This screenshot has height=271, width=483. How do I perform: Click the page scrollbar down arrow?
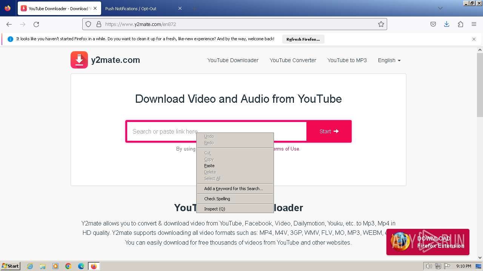point(480,258)
